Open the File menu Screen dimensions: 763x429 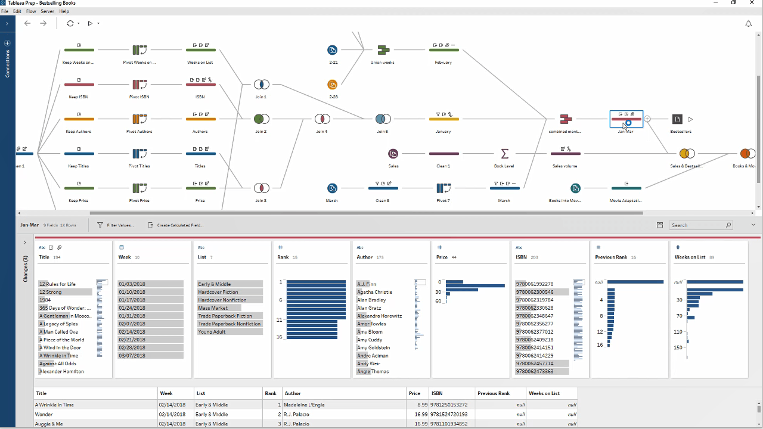click(5, 11)
